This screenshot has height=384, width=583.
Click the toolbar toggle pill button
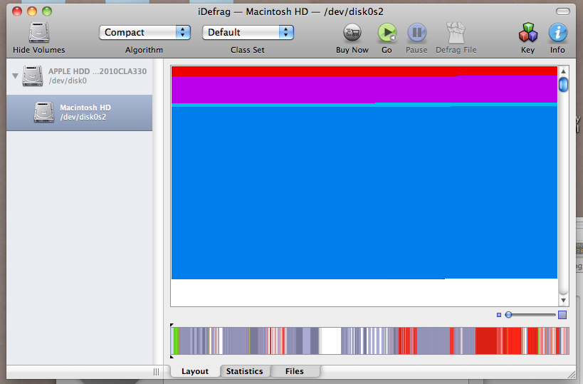click(x=563, y=11)
